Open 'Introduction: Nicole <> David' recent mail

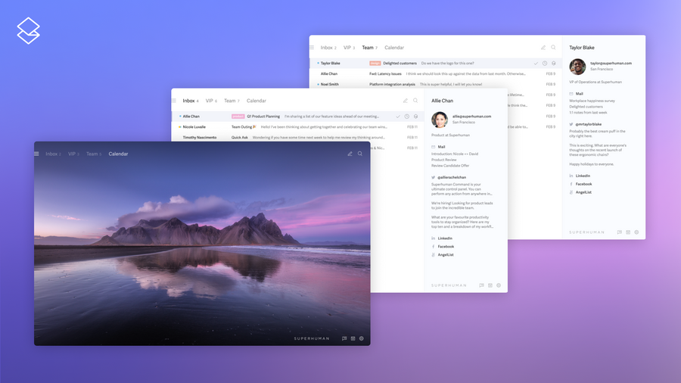455,154
